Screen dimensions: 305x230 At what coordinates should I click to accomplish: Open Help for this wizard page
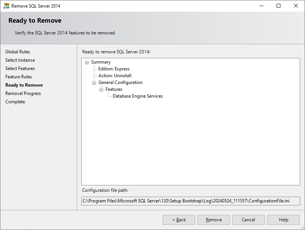tap(283, 220)
